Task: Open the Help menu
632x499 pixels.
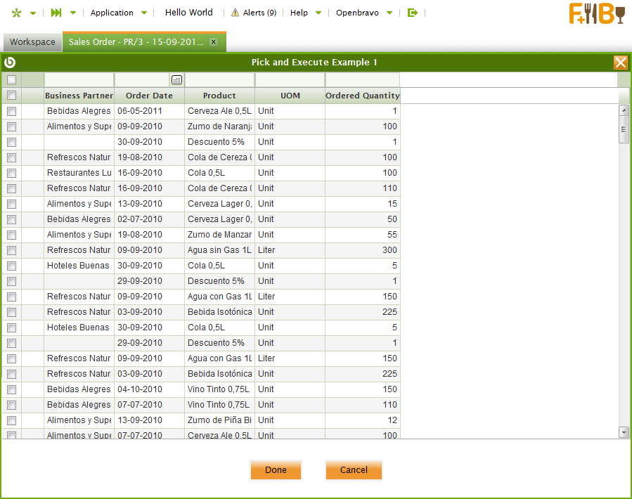Action: (x=299, y=13)
